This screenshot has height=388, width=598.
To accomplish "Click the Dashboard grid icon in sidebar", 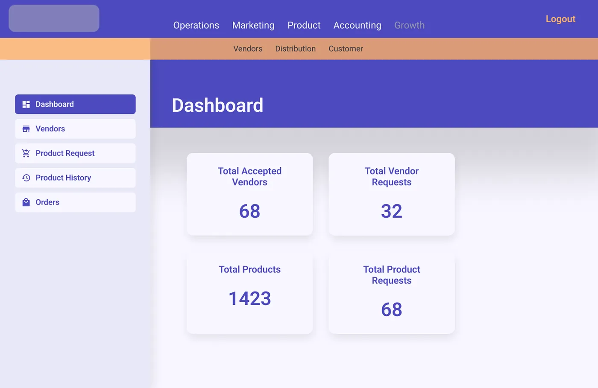I will (x=26, y=104).
